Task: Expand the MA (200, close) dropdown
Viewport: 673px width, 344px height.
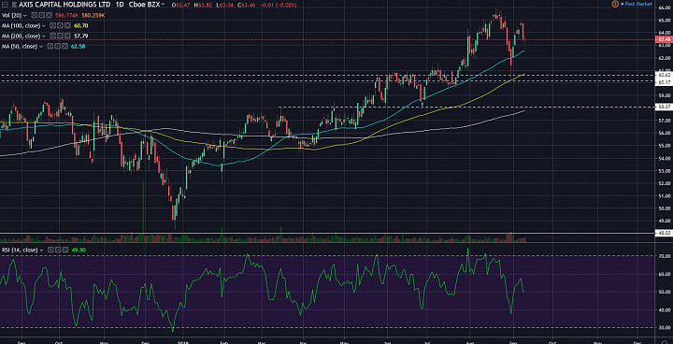Action: click(43, 36)
